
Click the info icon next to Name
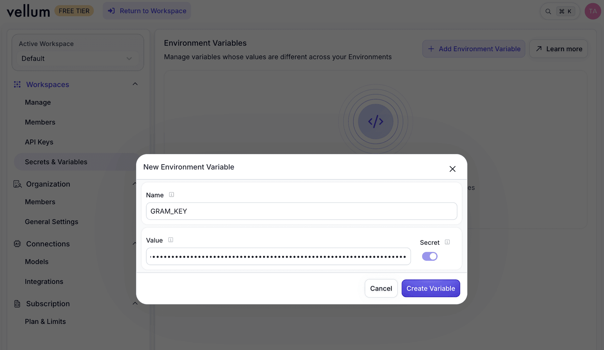click(171, 194)
